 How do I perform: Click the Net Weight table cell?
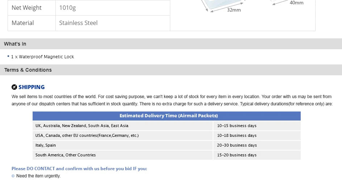[x=32, y=8]
